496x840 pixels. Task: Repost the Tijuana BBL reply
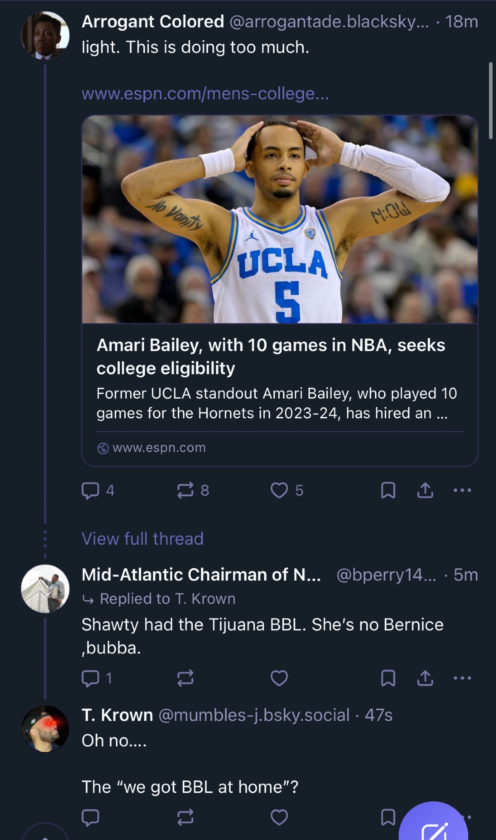[x=185, y=678]
